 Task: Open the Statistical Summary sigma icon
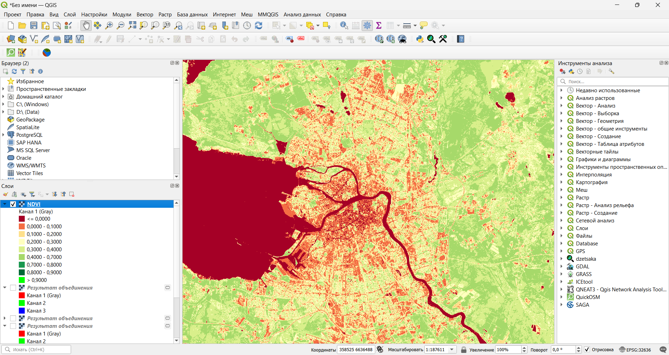click(379, 25)
